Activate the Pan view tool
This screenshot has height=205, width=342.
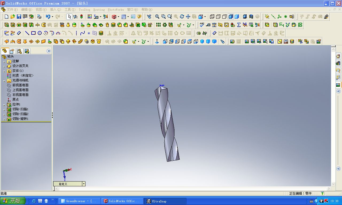point(188,17)
